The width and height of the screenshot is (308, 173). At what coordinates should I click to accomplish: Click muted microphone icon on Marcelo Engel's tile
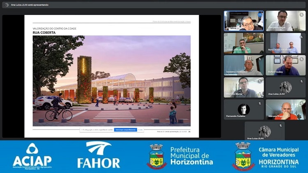302,103
